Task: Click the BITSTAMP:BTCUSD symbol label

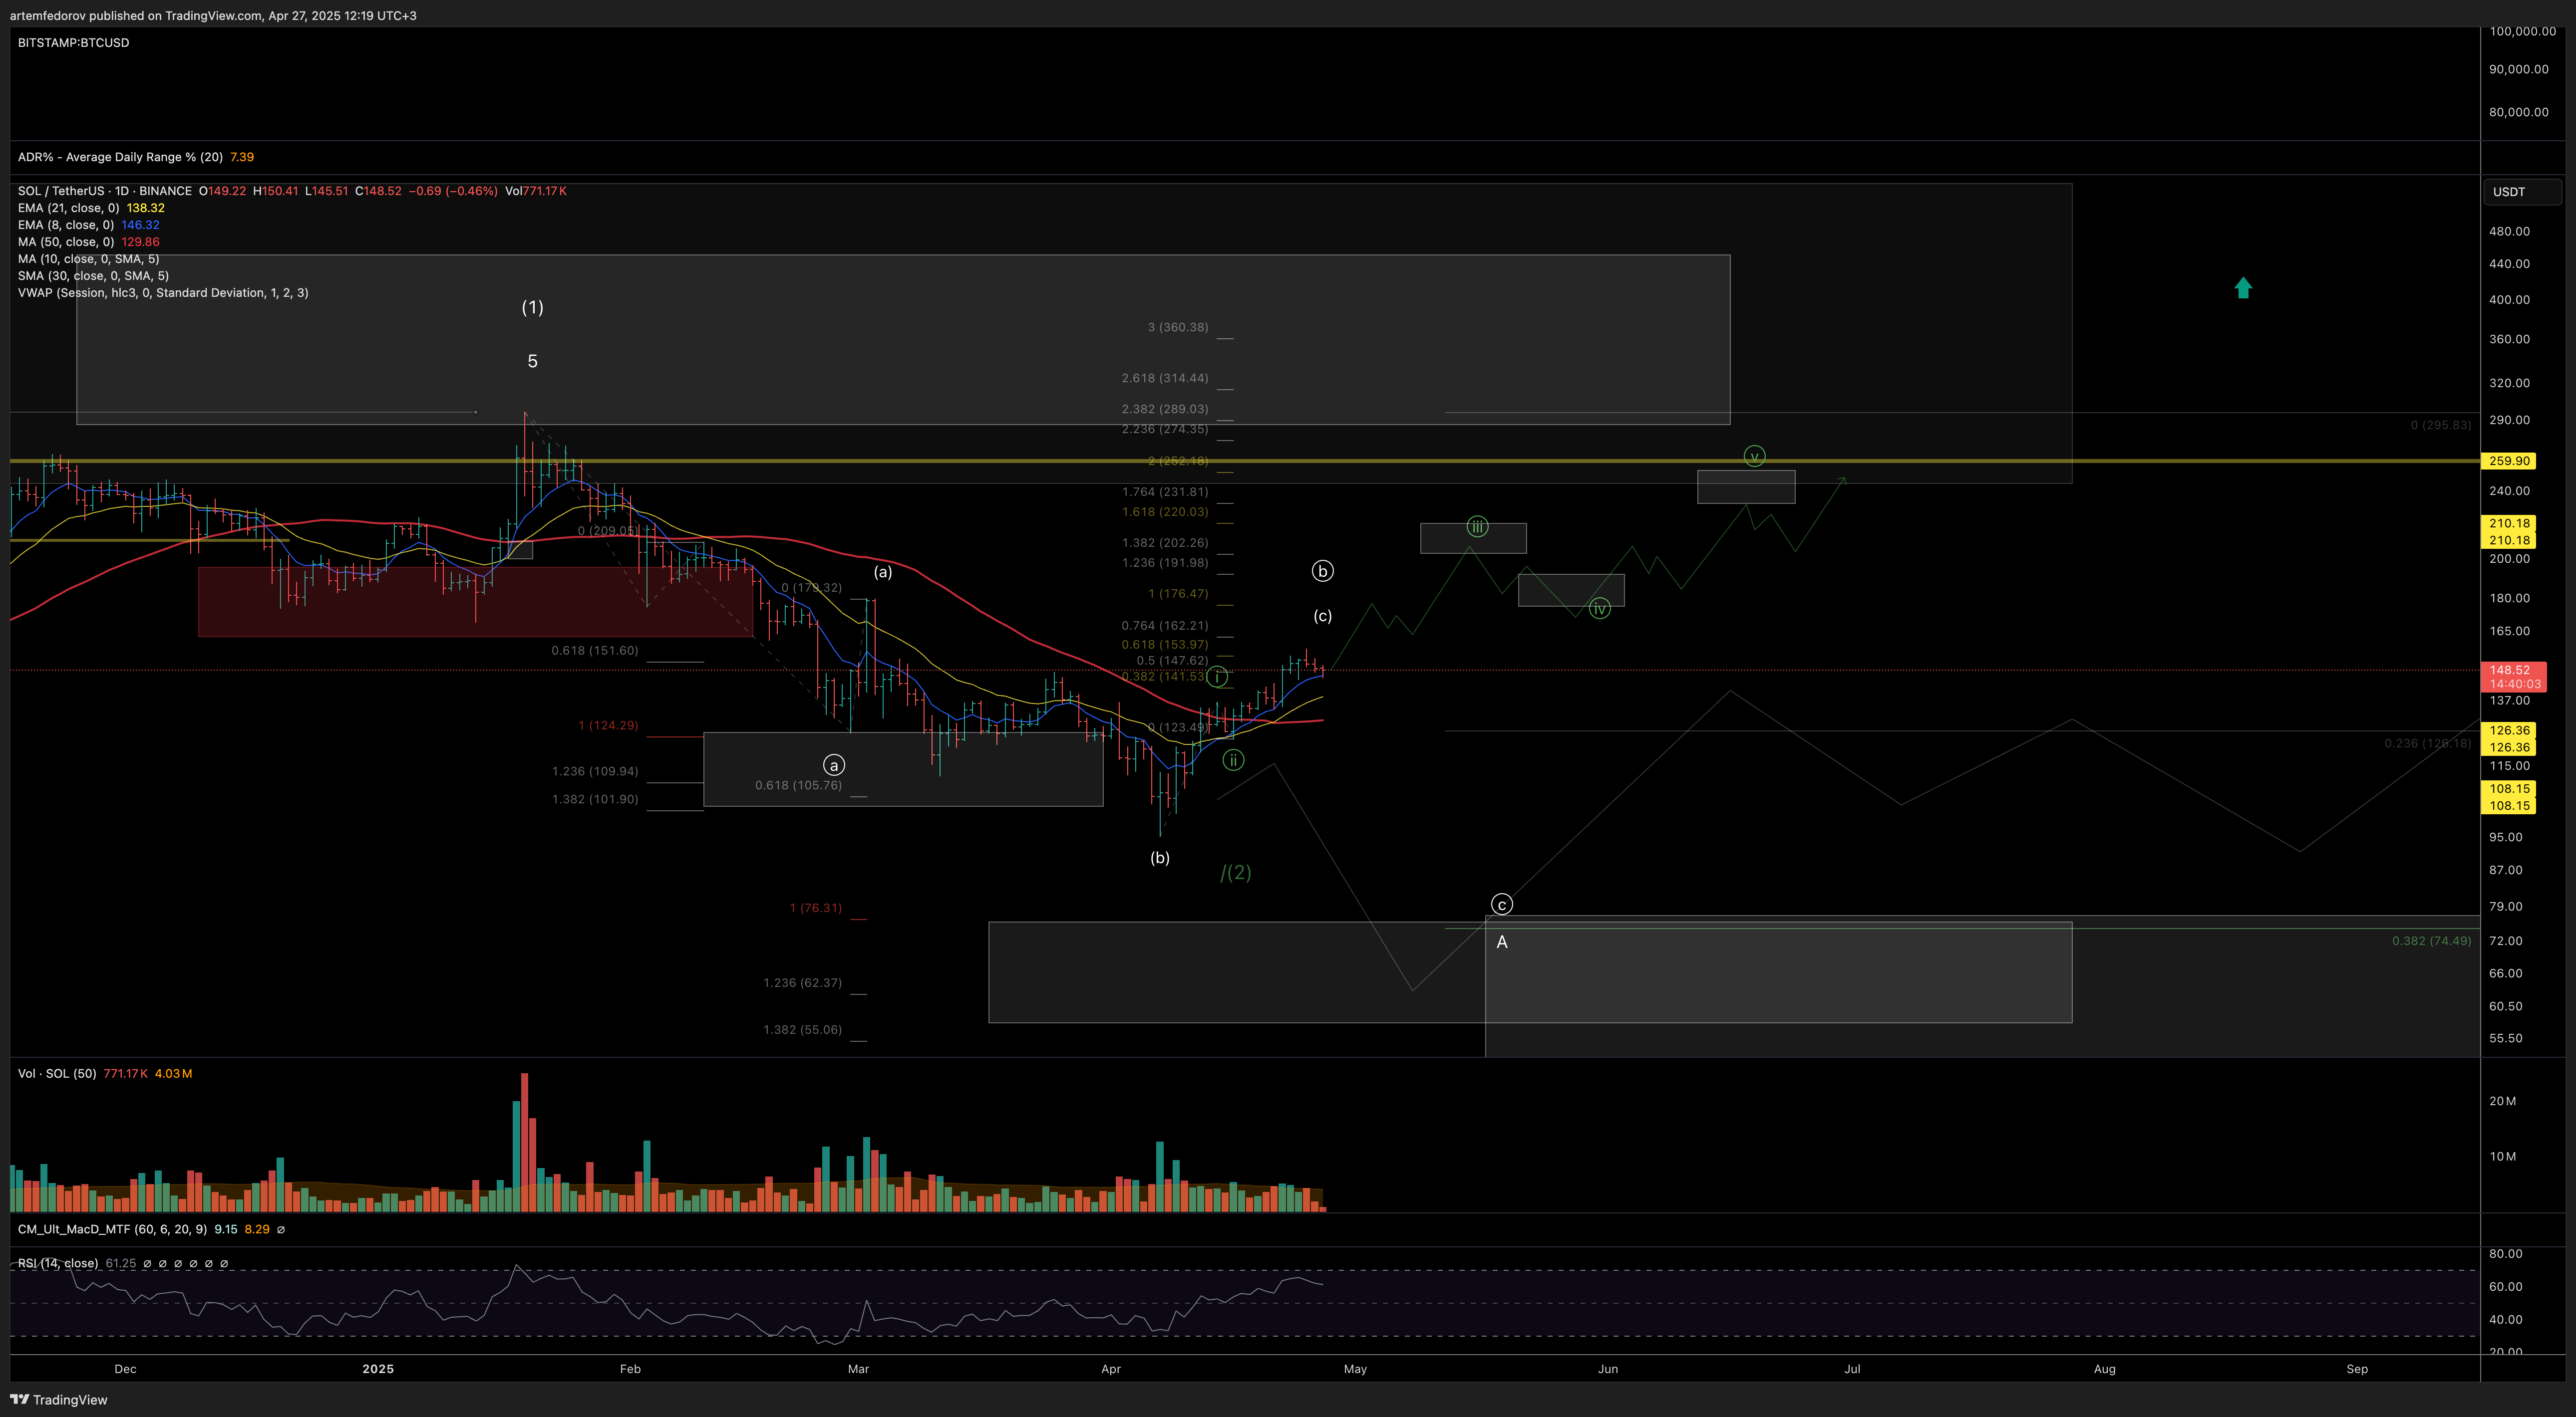Action: [x=73, y=43]
